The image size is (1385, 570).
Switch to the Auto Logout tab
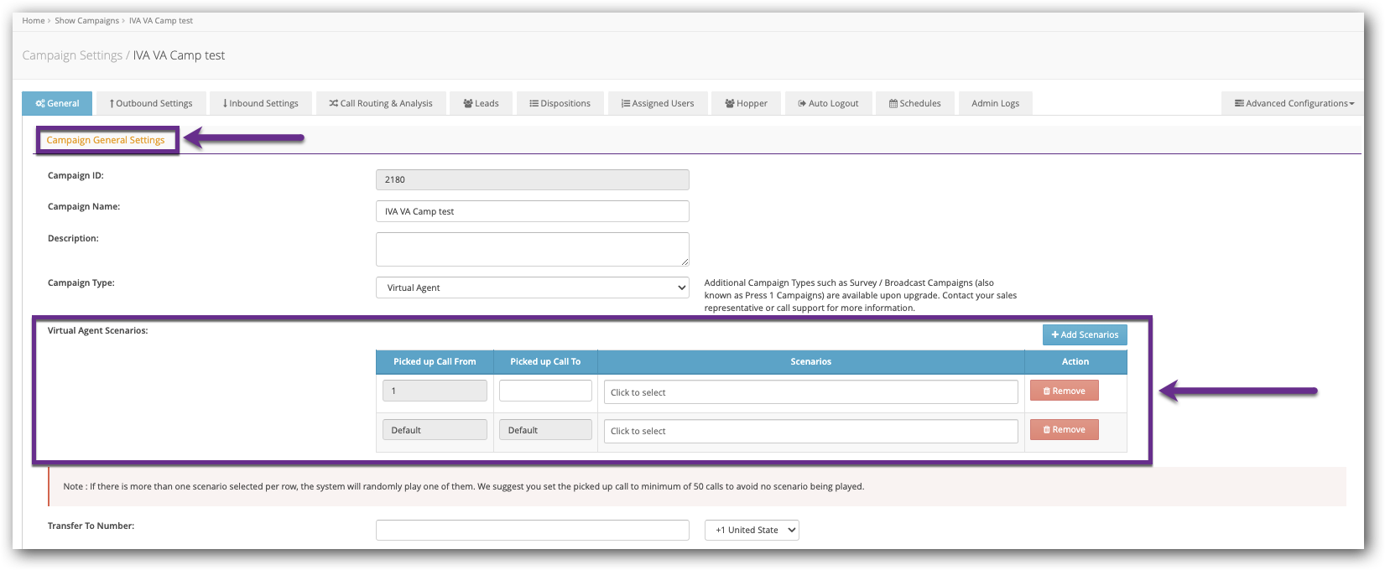tap(828, 103)
